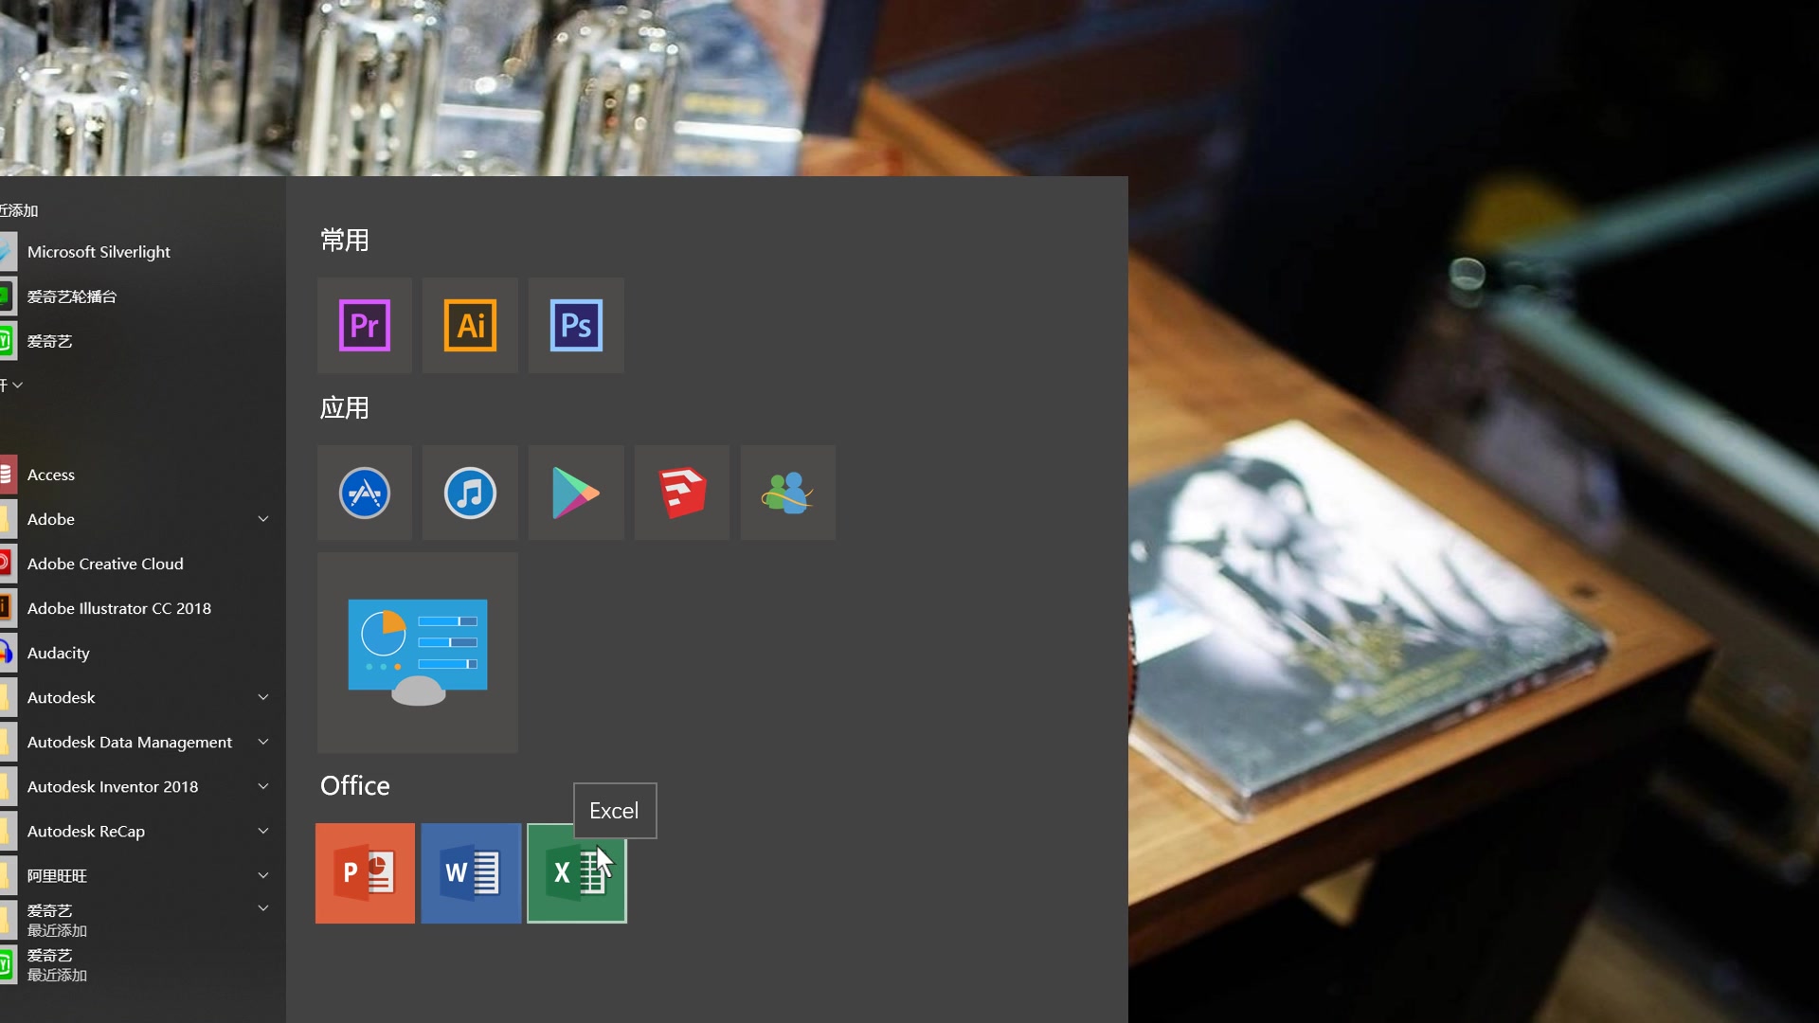Expand the Autodesk Data Management folder
Viewport: 1819px width, 1023px height.
point(263,742)
